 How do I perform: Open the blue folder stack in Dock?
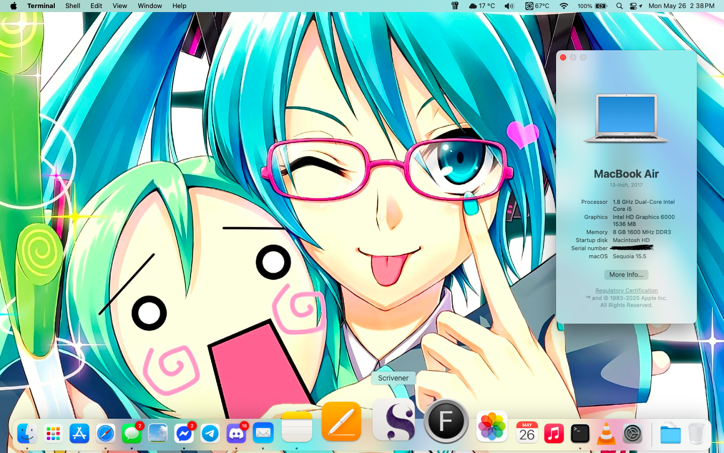pyautogui.click(x=671, y=433)
